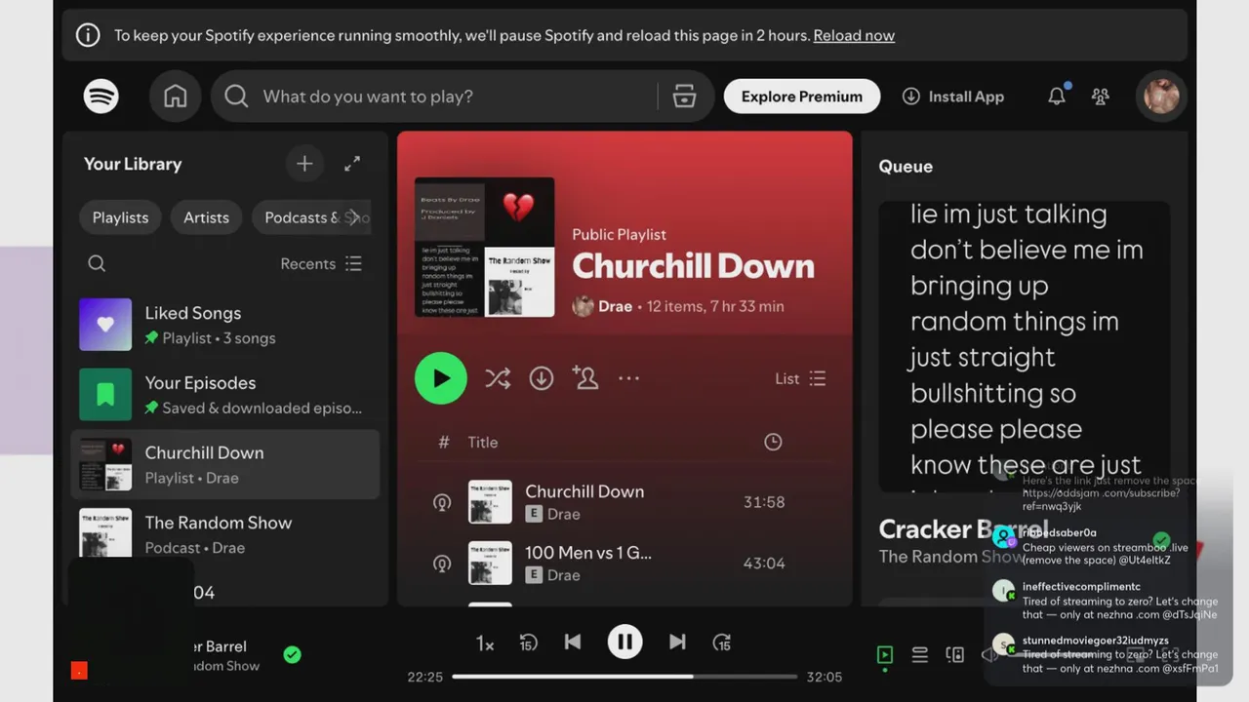Open the Recents sort menu
1249x702 pixels.
pyautogui.click(x=321, y=263)
